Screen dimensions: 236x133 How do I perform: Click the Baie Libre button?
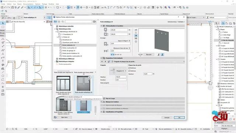pos(65,117)
